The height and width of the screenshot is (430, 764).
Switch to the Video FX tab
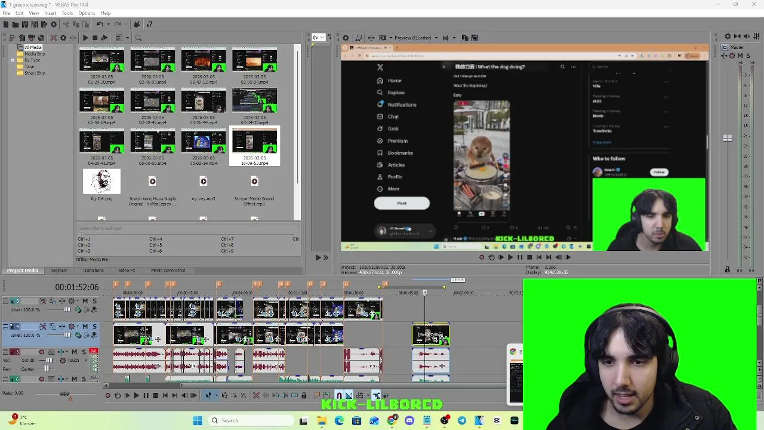pos(127,271)
